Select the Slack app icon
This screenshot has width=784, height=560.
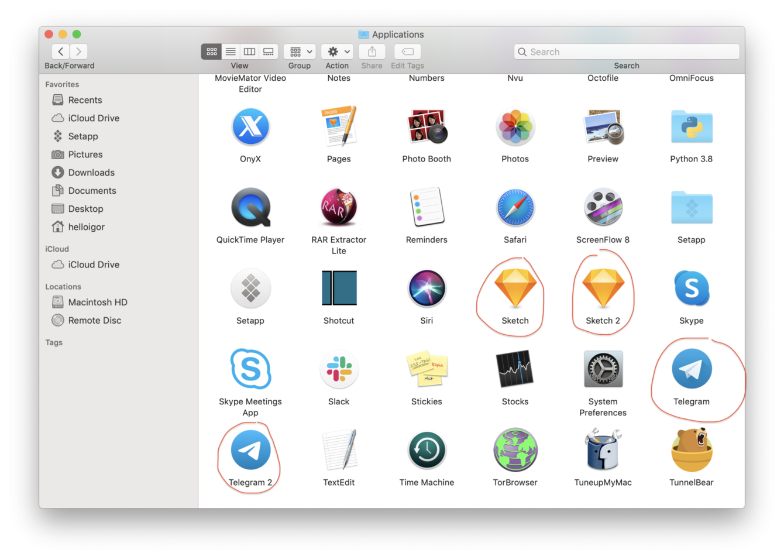pyautogui.click(x=339, y=369)
